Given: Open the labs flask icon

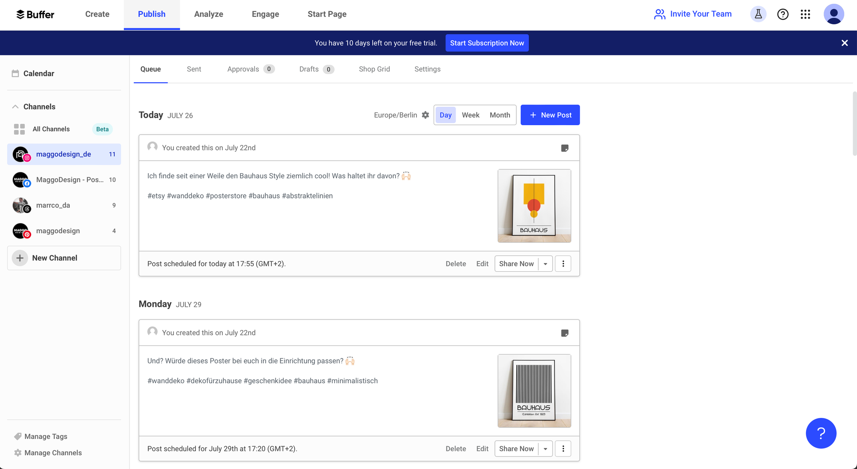Looking at the screenshot, I should (x=758, y=14).
